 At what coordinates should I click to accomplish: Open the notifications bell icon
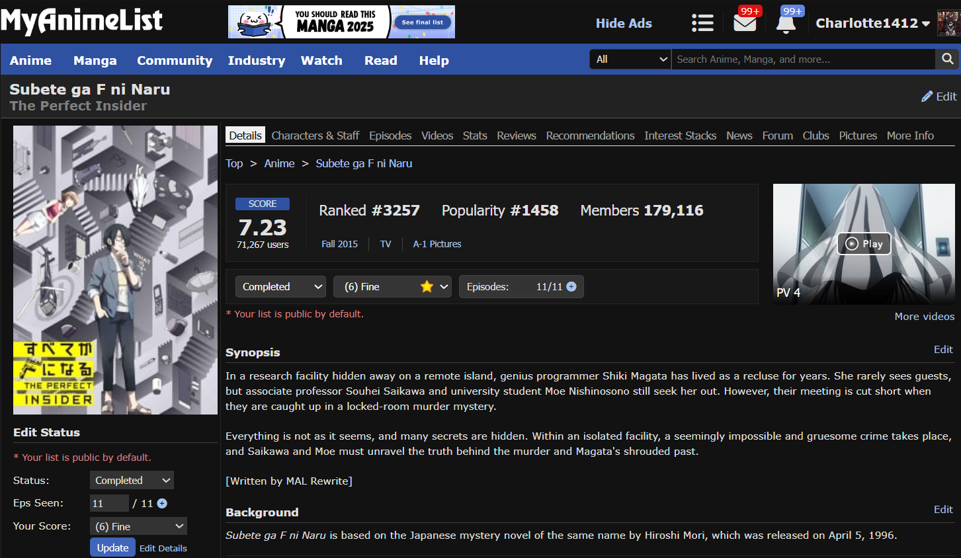786,23
